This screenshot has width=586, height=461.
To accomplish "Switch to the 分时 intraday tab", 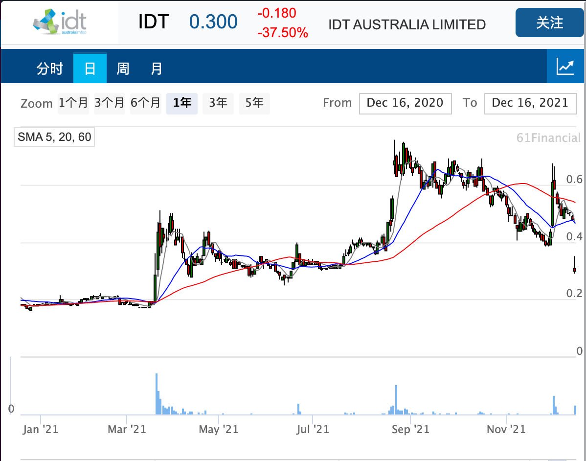I will 50,69.
